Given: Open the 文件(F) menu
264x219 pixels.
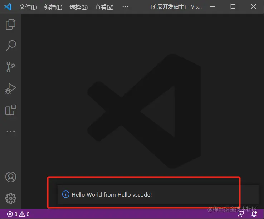Looking at the screenshot, I should pos(28,7).
